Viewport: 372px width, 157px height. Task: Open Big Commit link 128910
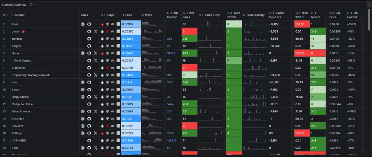point(172,141)
